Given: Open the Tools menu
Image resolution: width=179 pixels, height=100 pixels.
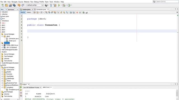Looking at the screenshot, I should [51, 2].
